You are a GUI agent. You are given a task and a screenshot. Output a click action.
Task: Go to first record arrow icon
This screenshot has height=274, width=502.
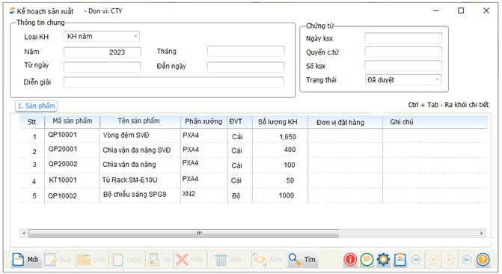pos(416,259)
